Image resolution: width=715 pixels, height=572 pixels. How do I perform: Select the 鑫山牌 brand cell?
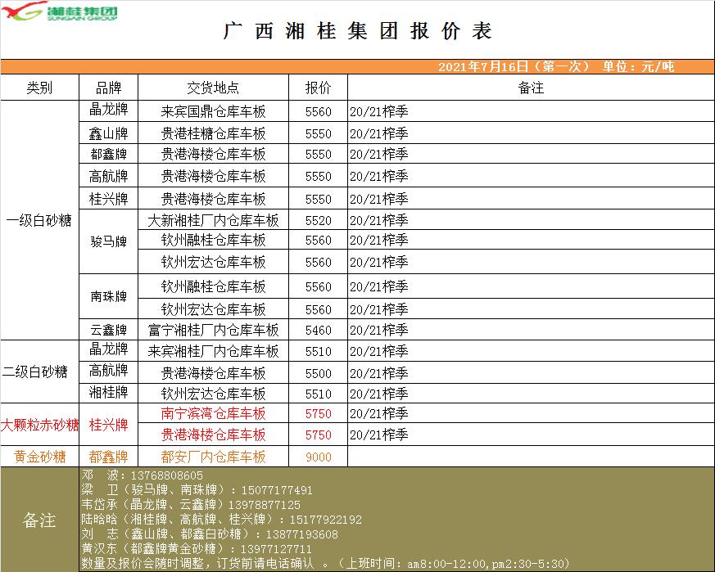108,133
